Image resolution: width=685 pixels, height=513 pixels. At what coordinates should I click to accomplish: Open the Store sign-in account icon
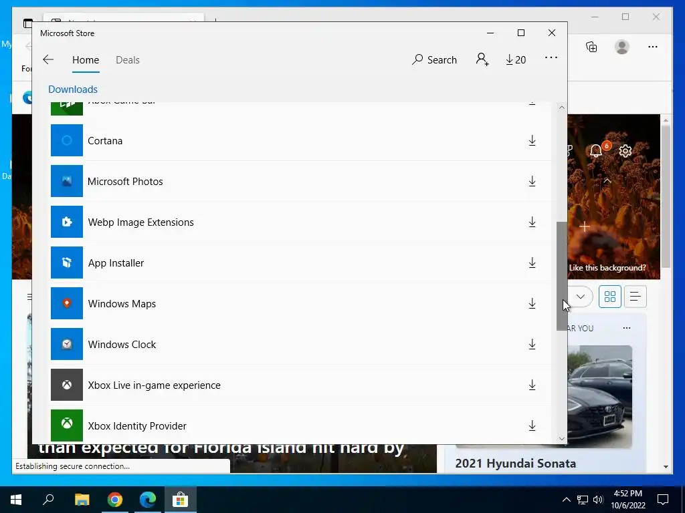click(482, 59)
